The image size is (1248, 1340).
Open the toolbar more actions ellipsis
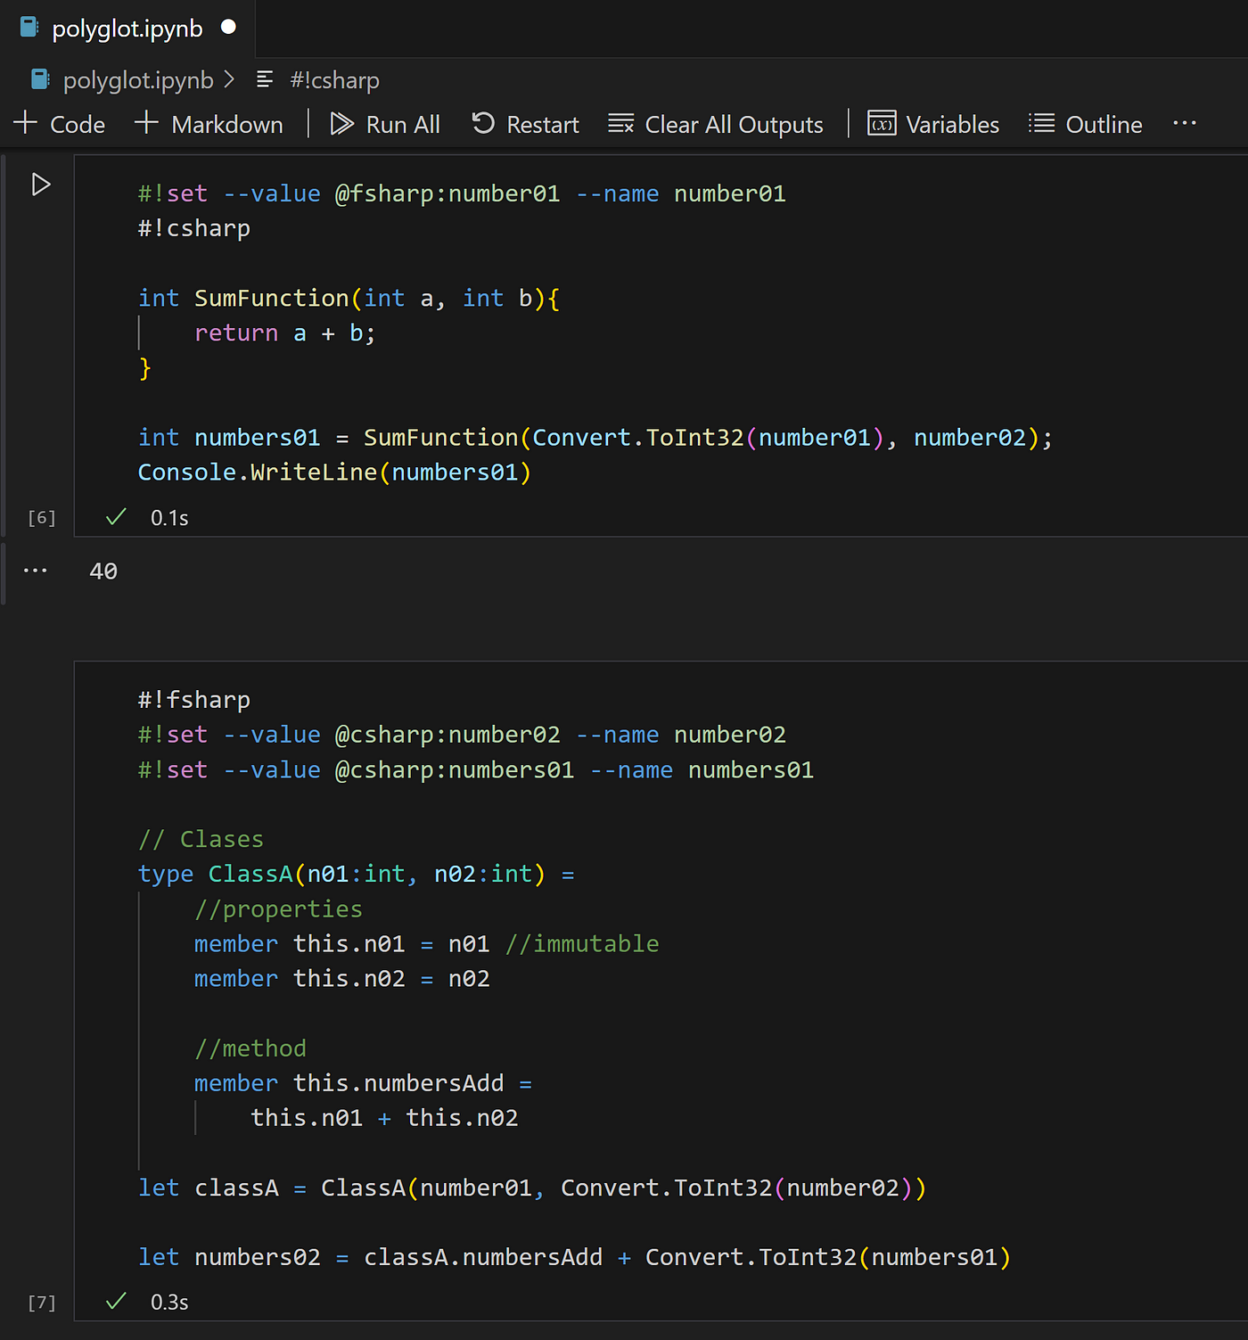1185,123
